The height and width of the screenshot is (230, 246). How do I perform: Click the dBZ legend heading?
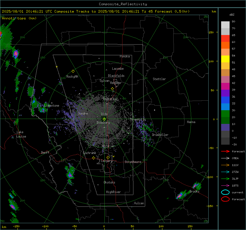232,15
